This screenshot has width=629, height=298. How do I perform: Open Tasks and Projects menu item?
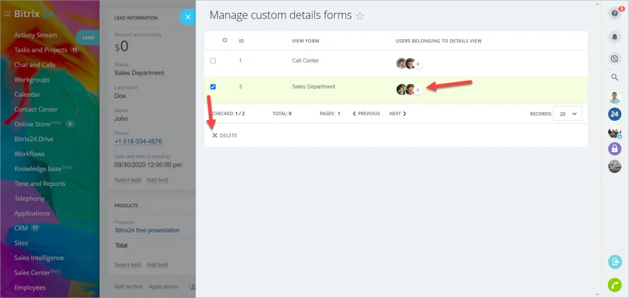tap(41, 50)
